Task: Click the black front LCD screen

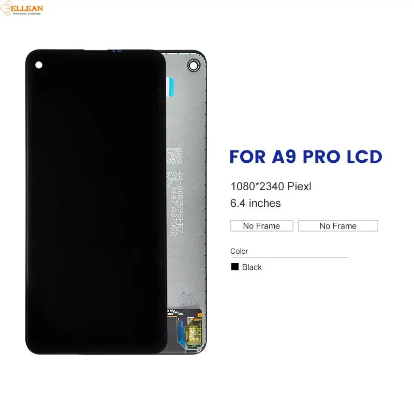Action: coord(96,202)
